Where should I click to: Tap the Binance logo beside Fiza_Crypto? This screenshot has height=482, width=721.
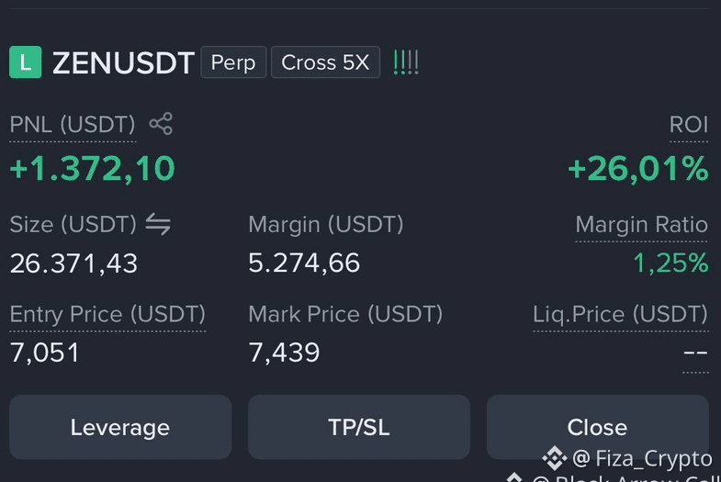(555, 458)
